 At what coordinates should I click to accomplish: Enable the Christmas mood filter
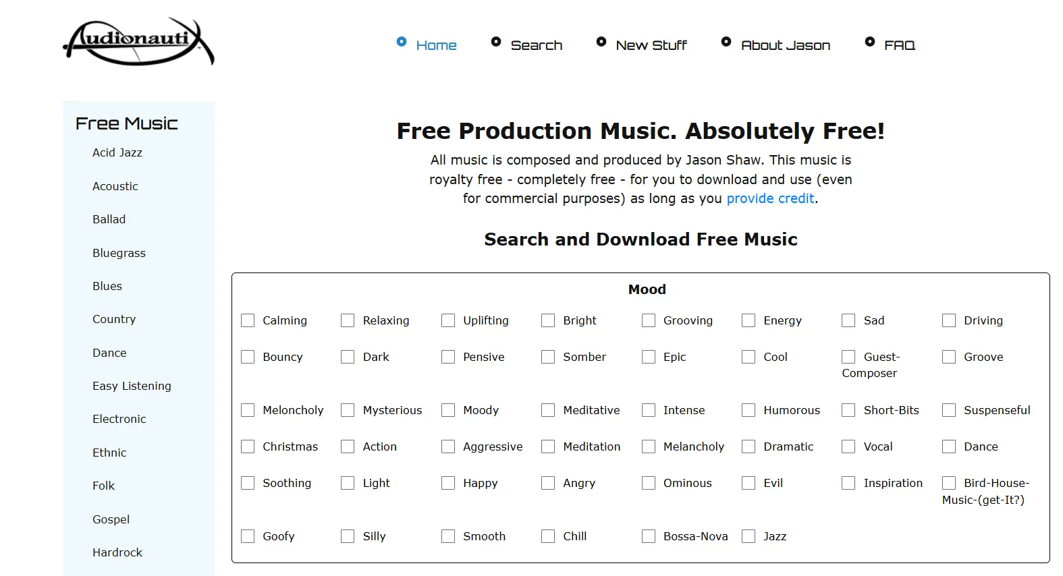(x=247, y=447)
